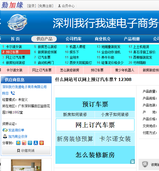Share to QQ Zone via star icon

18,143
